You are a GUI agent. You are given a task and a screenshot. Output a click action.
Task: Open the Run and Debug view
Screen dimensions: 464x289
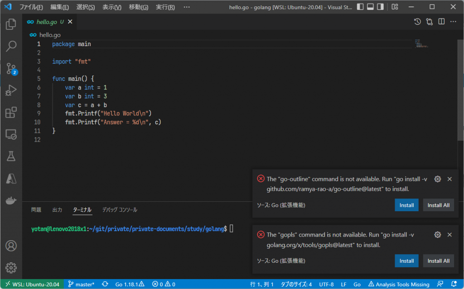pyautogui.click(x=11, y=90)
